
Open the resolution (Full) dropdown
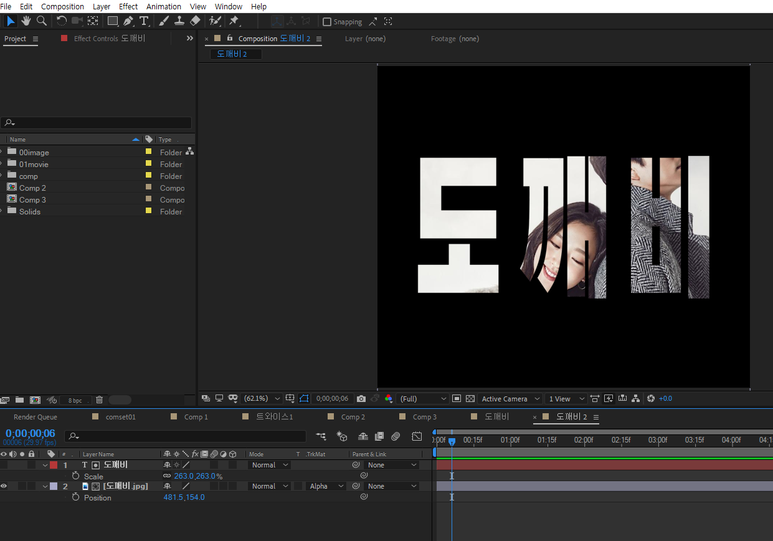click(424, 398)
